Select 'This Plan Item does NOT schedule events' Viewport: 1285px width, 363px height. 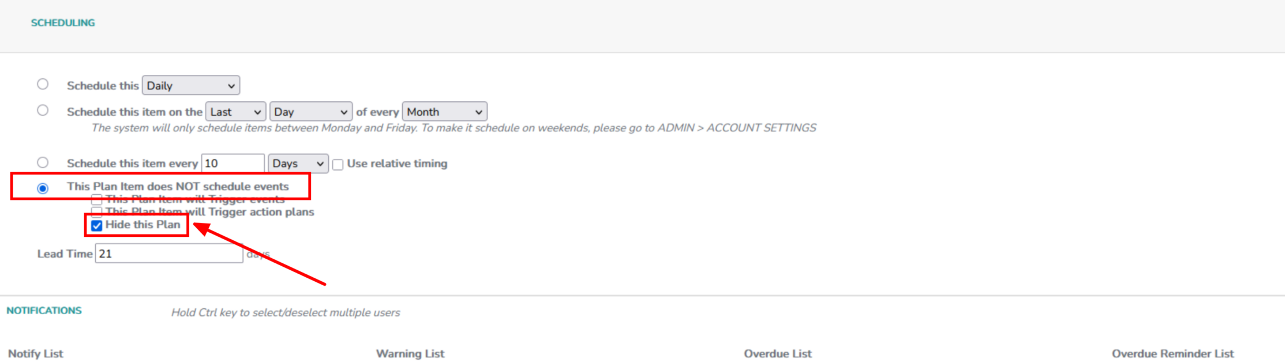coord(43,188)
